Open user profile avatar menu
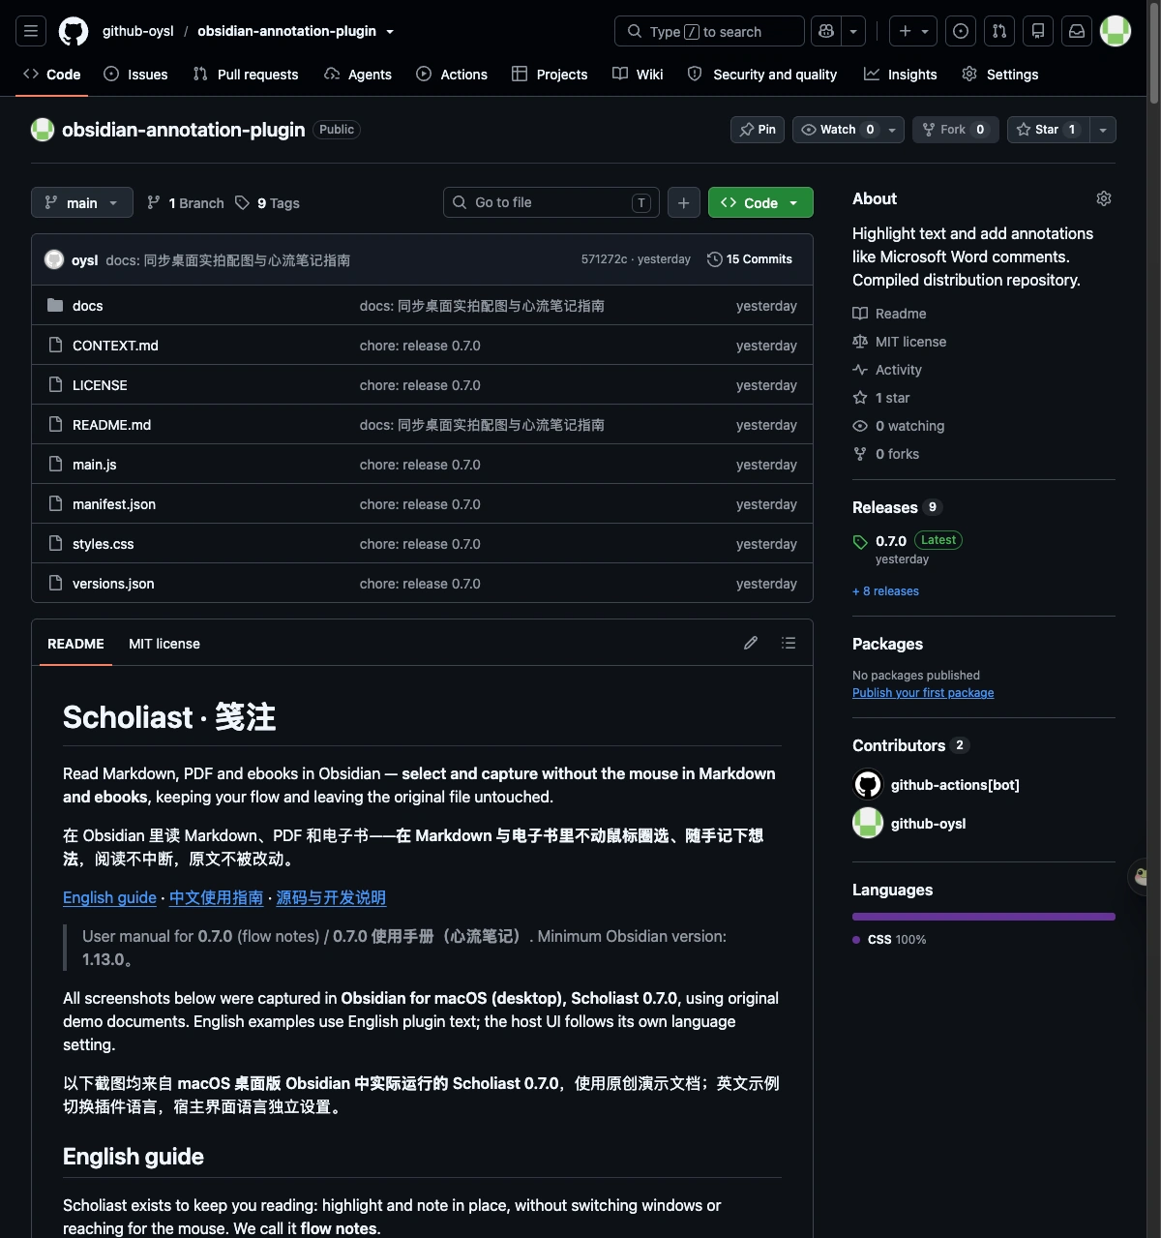The height and width of the screenshot is (1238, 1161). click(1116, 31)
